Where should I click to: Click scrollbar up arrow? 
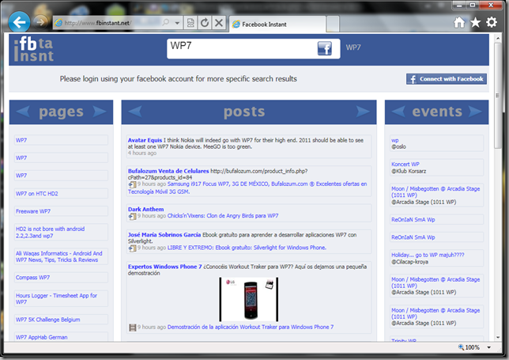pyautogui.click(x=498, y=38)
